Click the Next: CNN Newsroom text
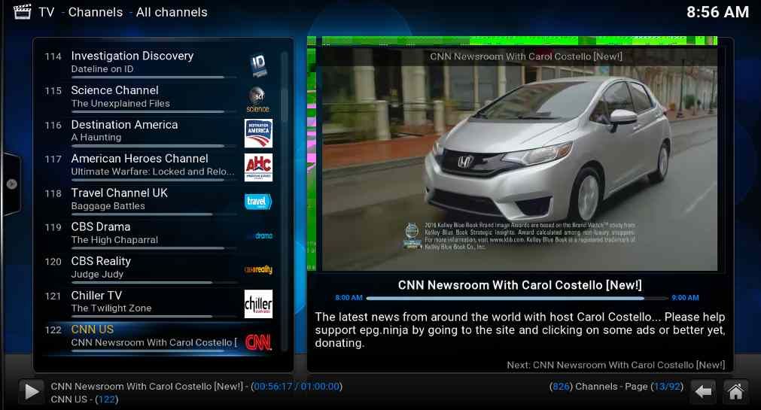Image resolution: width=761 pixels, height=410 pixels. point(616,365)
